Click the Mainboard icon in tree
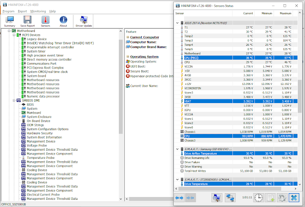Viewport: 305px width, 207px height. pos(23,113)
